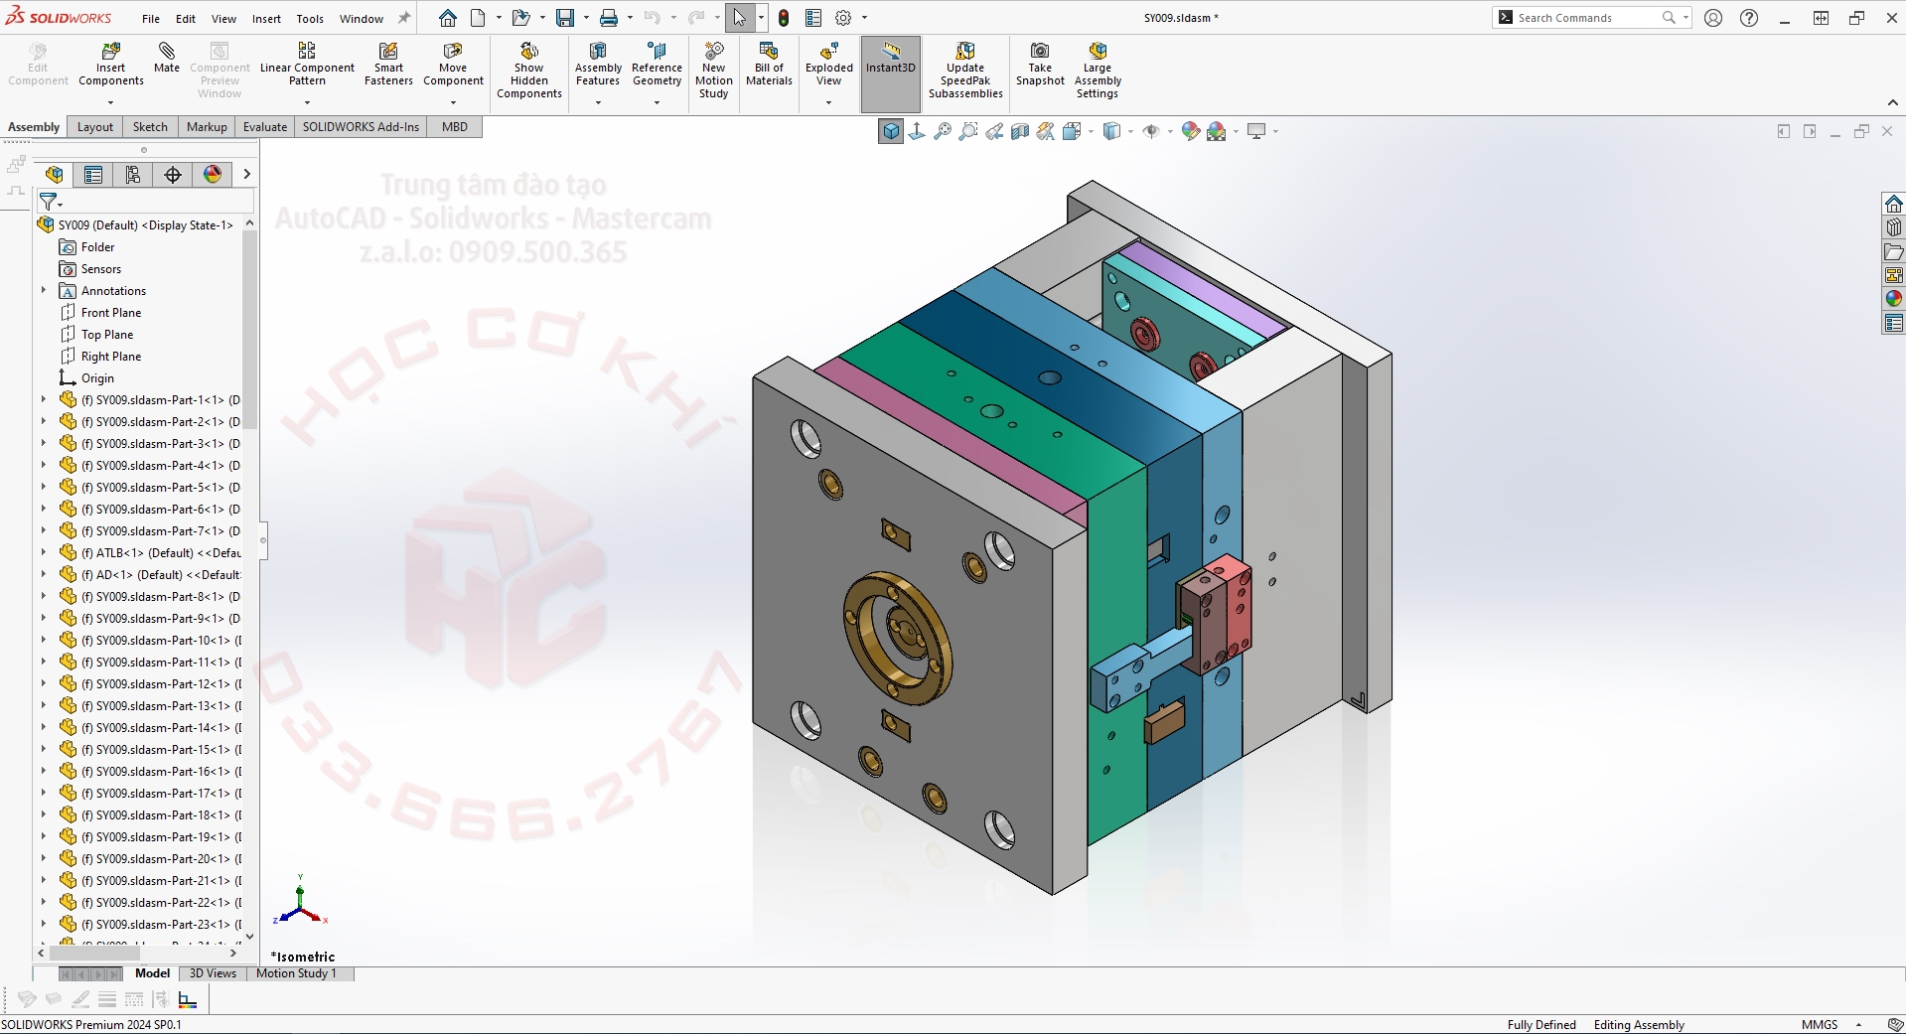The height and width of the screenshot is (1034, 1906).
Task: Pin the menu bar with pushpin
Action: pyautogui.click(x=404, y=18)
